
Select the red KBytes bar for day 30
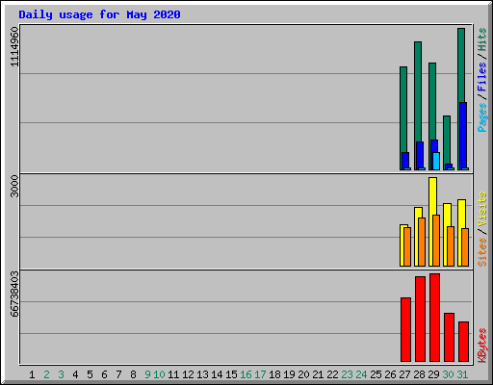[449, 337]
